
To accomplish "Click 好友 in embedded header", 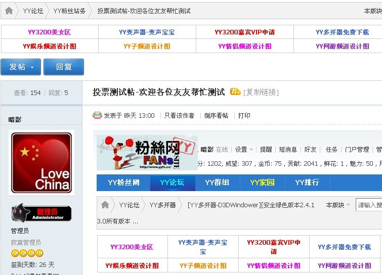I will pyautogui.click(x=310, y=150).
